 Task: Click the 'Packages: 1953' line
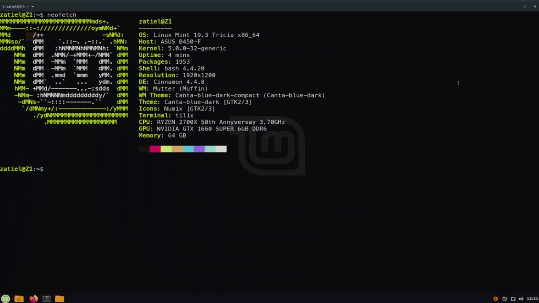coord(164,62)
